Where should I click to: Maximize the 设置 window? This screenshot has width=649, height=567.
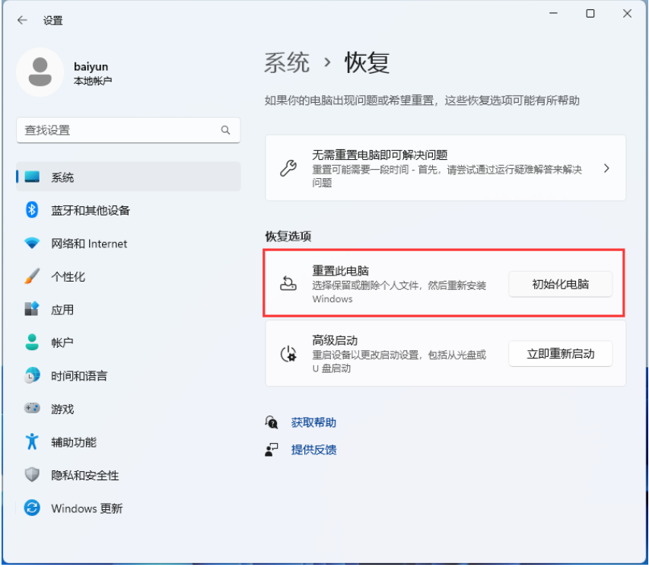click(590, 13)
